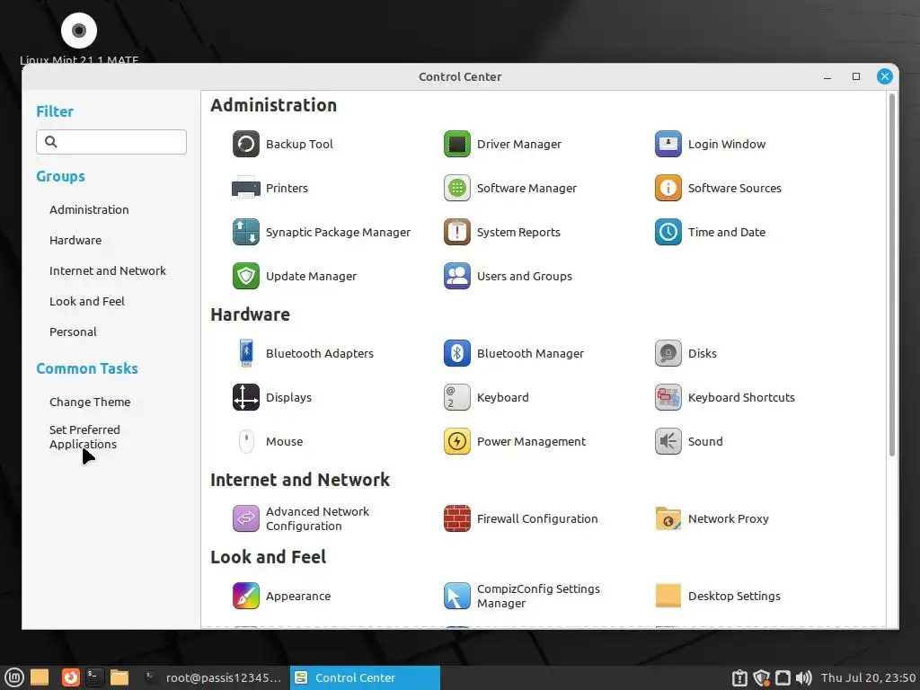This screenshot has width=920, height=690.
Task: Open the panel clock Thu Jul 20
Action: click(x=869, y=678)
